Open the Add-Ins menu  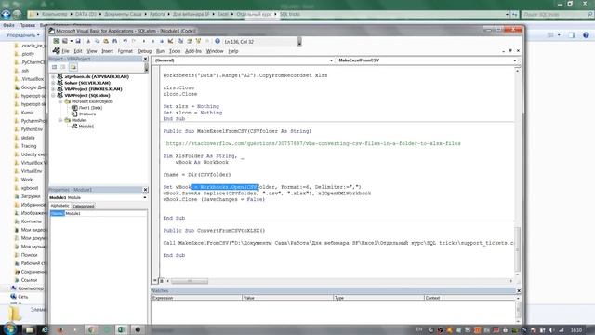point(193,51)
